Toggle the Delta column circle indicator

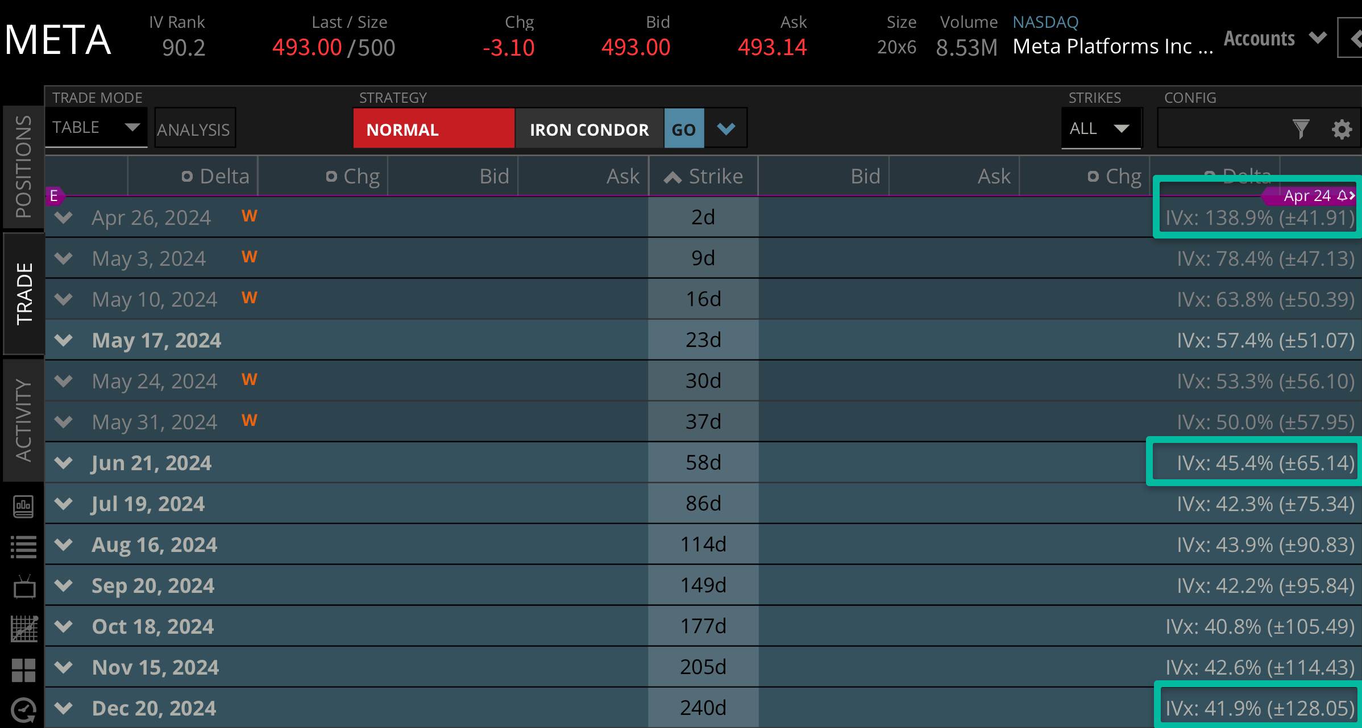[188, 176]
